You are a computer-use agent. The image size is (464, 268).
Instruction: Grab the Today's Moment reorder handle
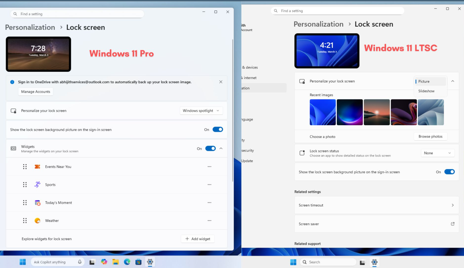click(x=25, y=203)
